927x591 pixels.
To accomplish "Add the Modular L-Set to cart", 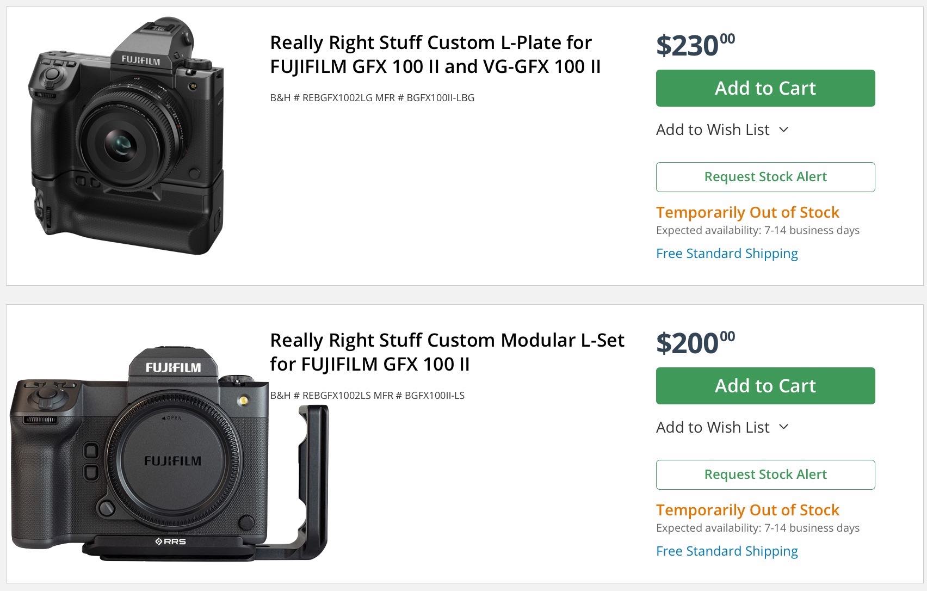I will (765, 385).
